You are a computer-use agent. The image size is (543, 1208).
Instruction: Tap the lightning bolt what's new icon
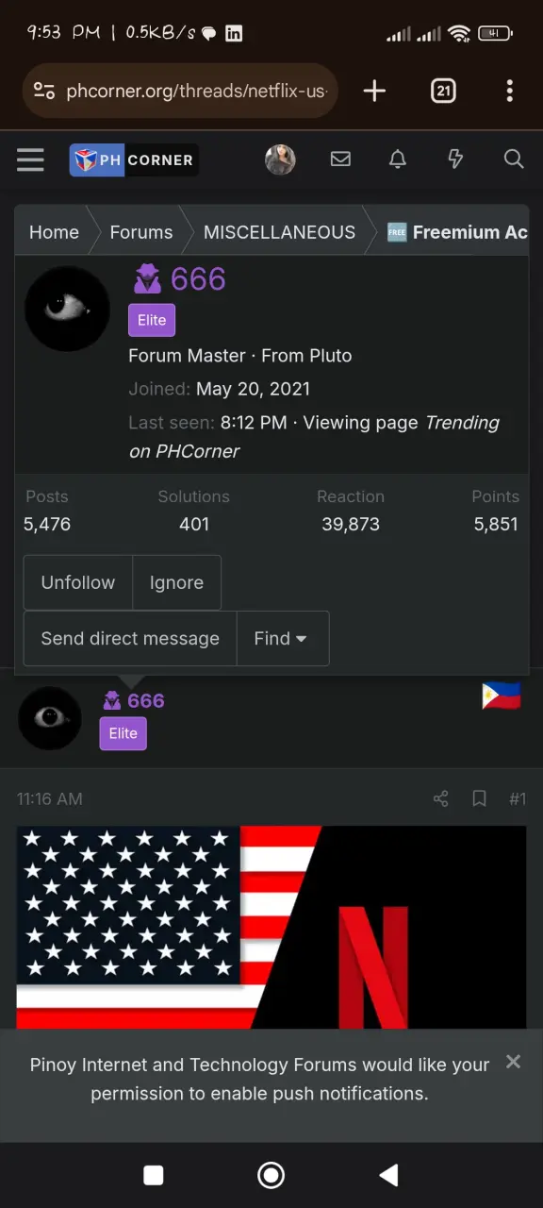coord(455,159)
